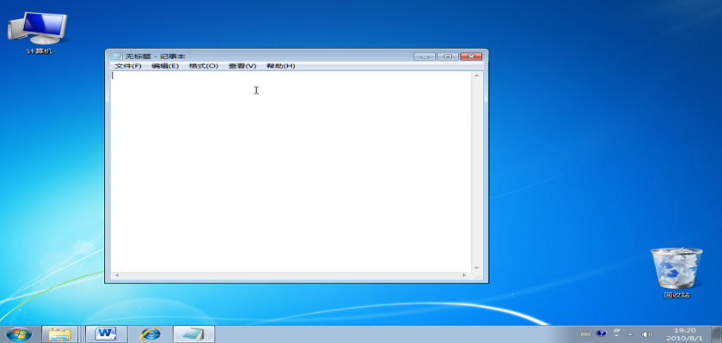Show hidden tray icons arrow
The height and width of the screenshot is (343, 722).
point(630,334)
